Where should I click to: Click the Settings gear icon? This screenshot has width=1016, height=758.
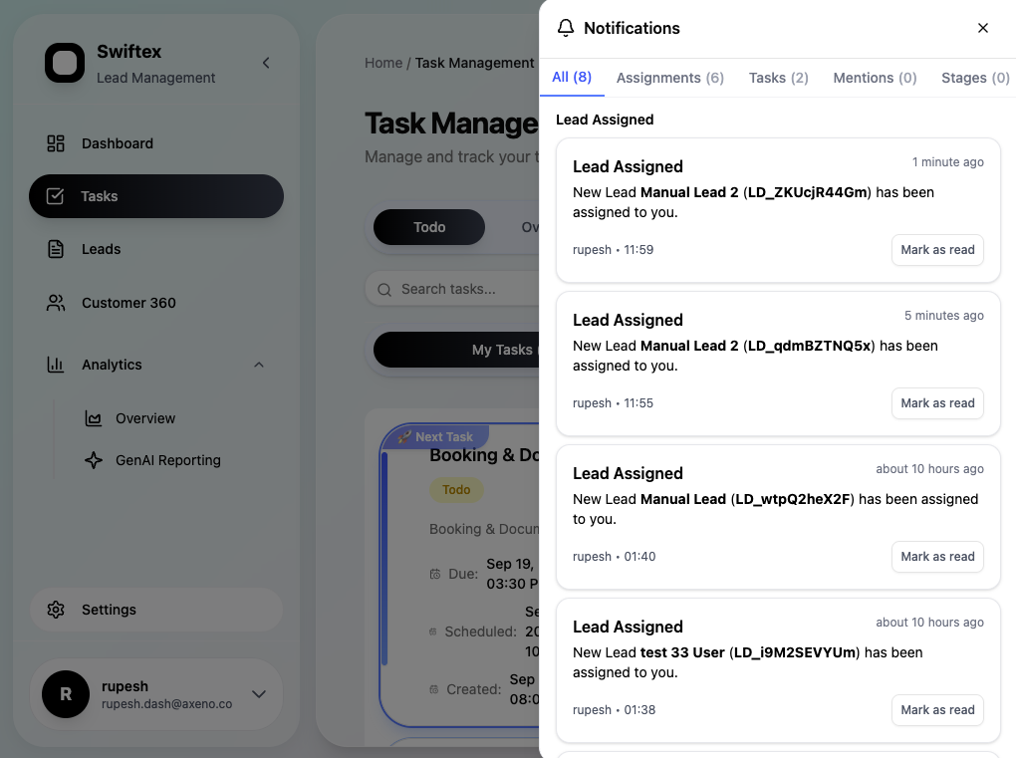56,610
